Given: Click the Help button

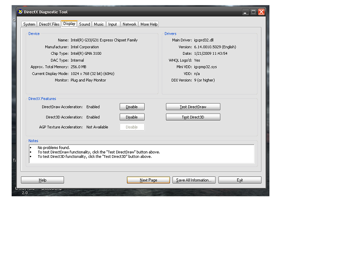Looking at the screenshot, I should (x=43, y=180).
